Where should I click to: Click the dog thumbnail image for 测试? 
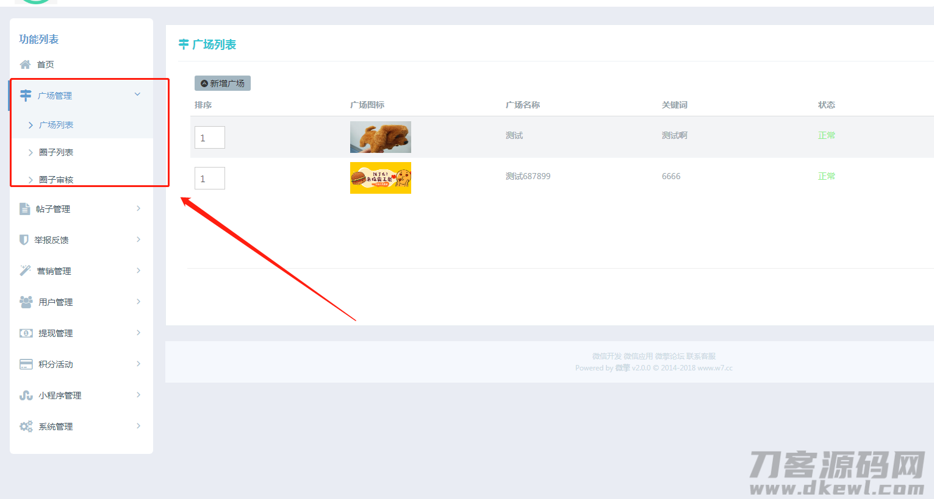(x=380, y=137)
